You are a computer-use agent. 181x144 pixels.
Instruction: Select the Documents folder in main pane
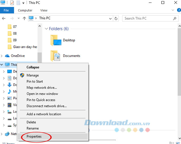click(x=65, y=56)
